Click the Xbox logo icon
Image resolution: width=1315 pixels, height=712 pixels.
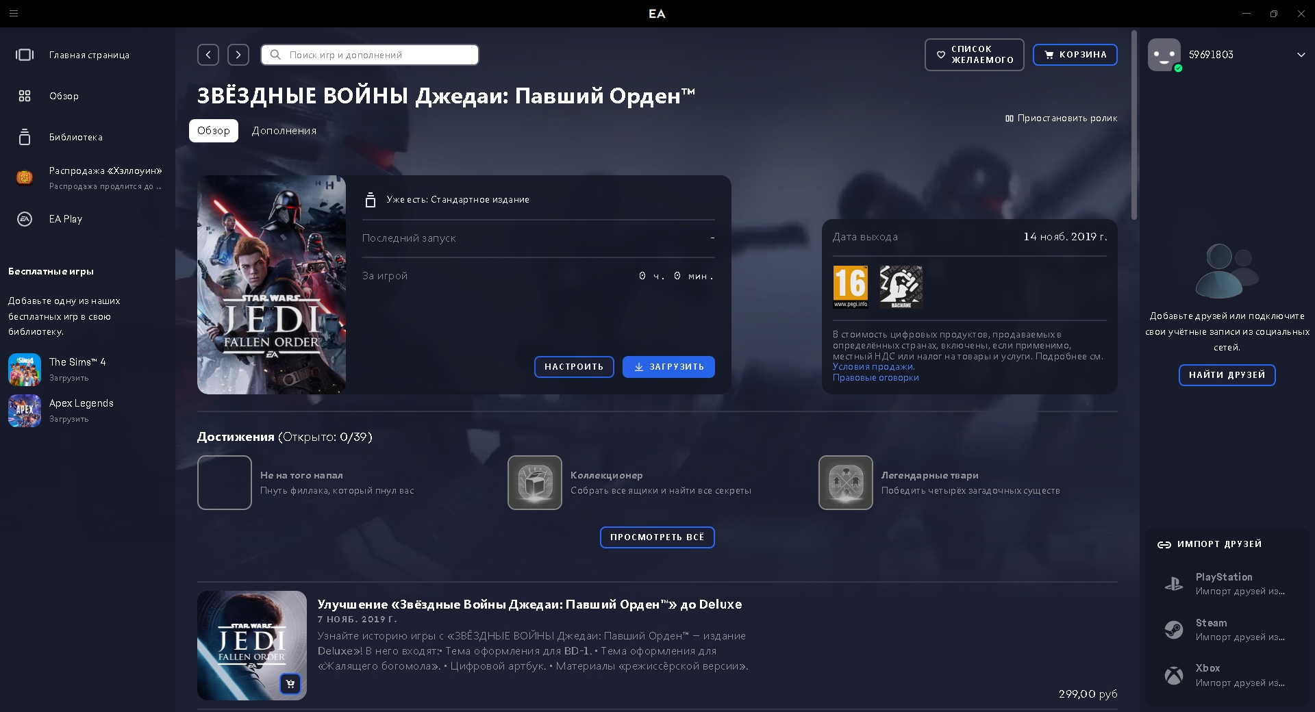(x=1174, y=676)
